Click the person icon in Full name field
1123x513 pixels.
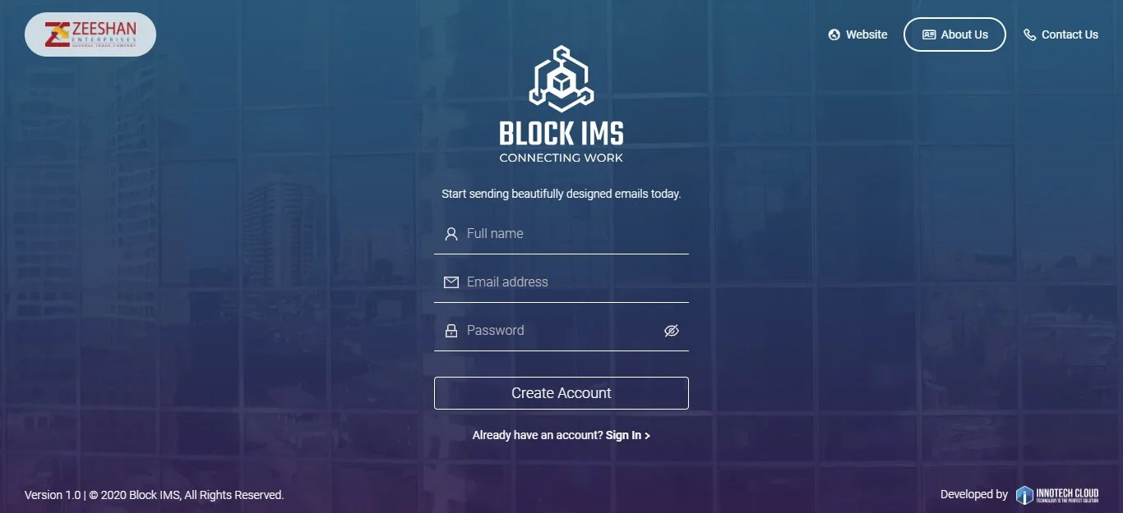[x=451, y=234]
